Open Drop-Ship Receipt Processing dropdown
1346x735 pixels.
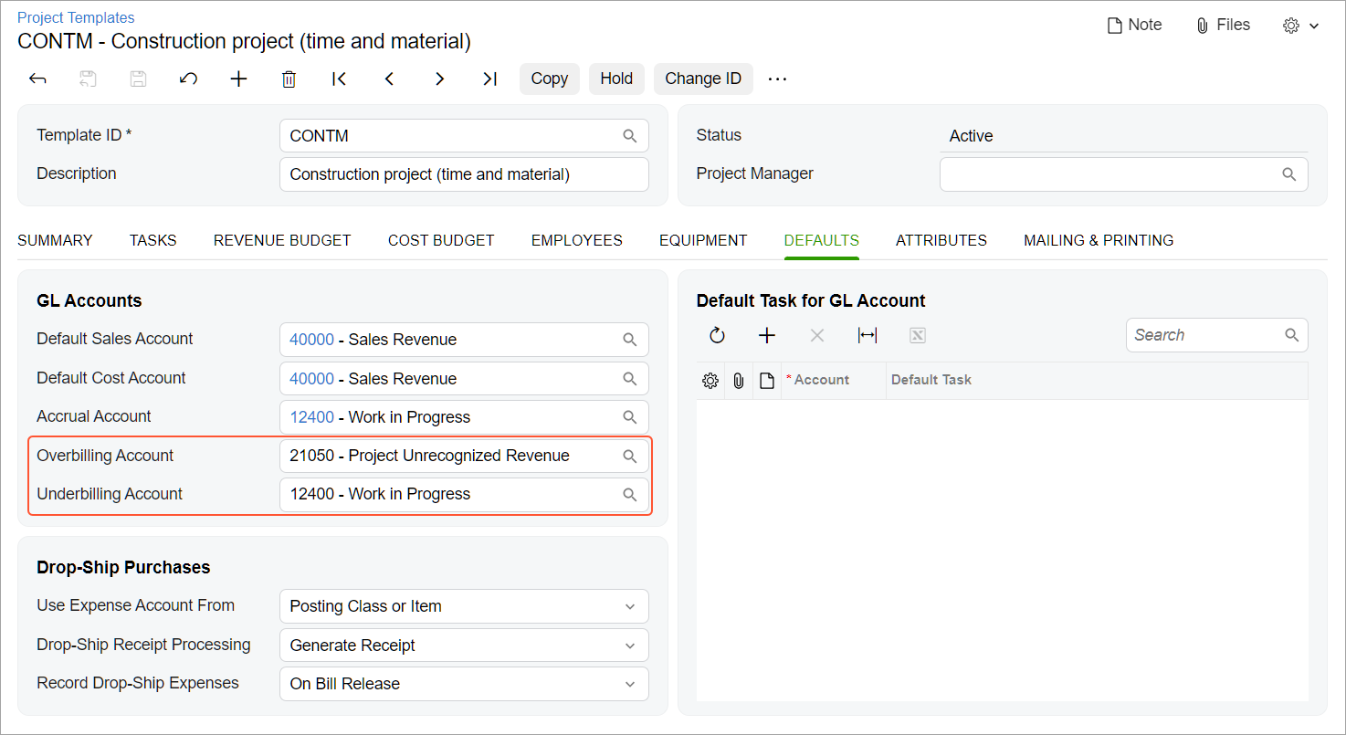(629, 646)
